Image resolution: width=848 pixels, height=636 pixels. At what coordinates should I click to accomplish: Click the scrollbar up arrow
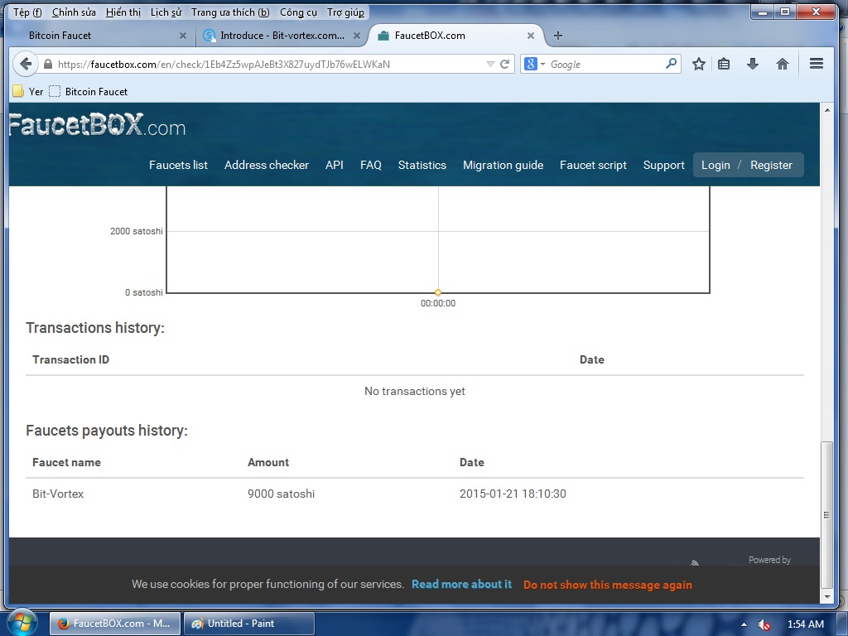[x=826, y=109]
